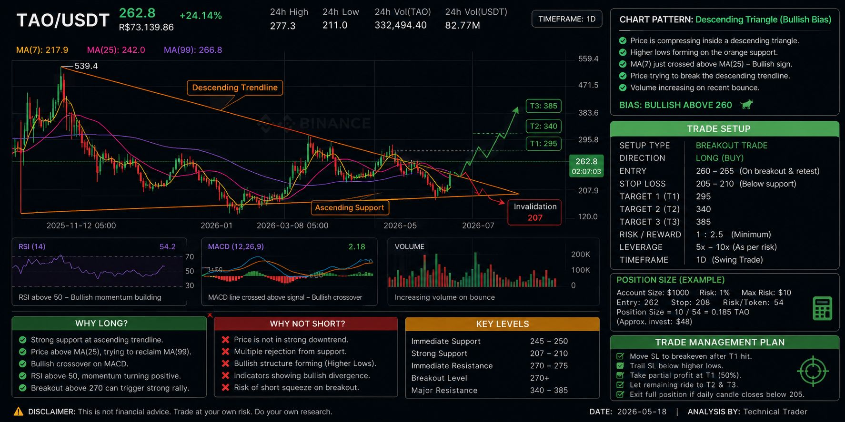Click the check icon beside 'Price is compressing inside a descending triangle'

click(x=623, y=40)
